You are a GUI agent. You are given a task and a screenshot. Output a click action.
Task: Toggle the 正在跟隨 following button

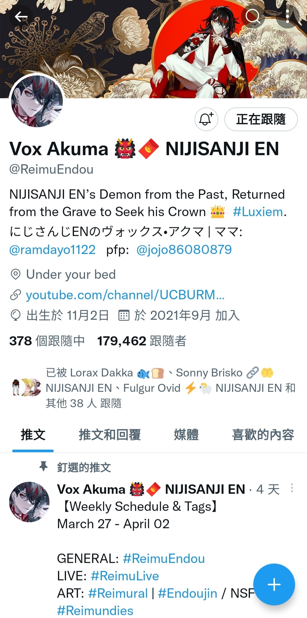coord(261,119)
